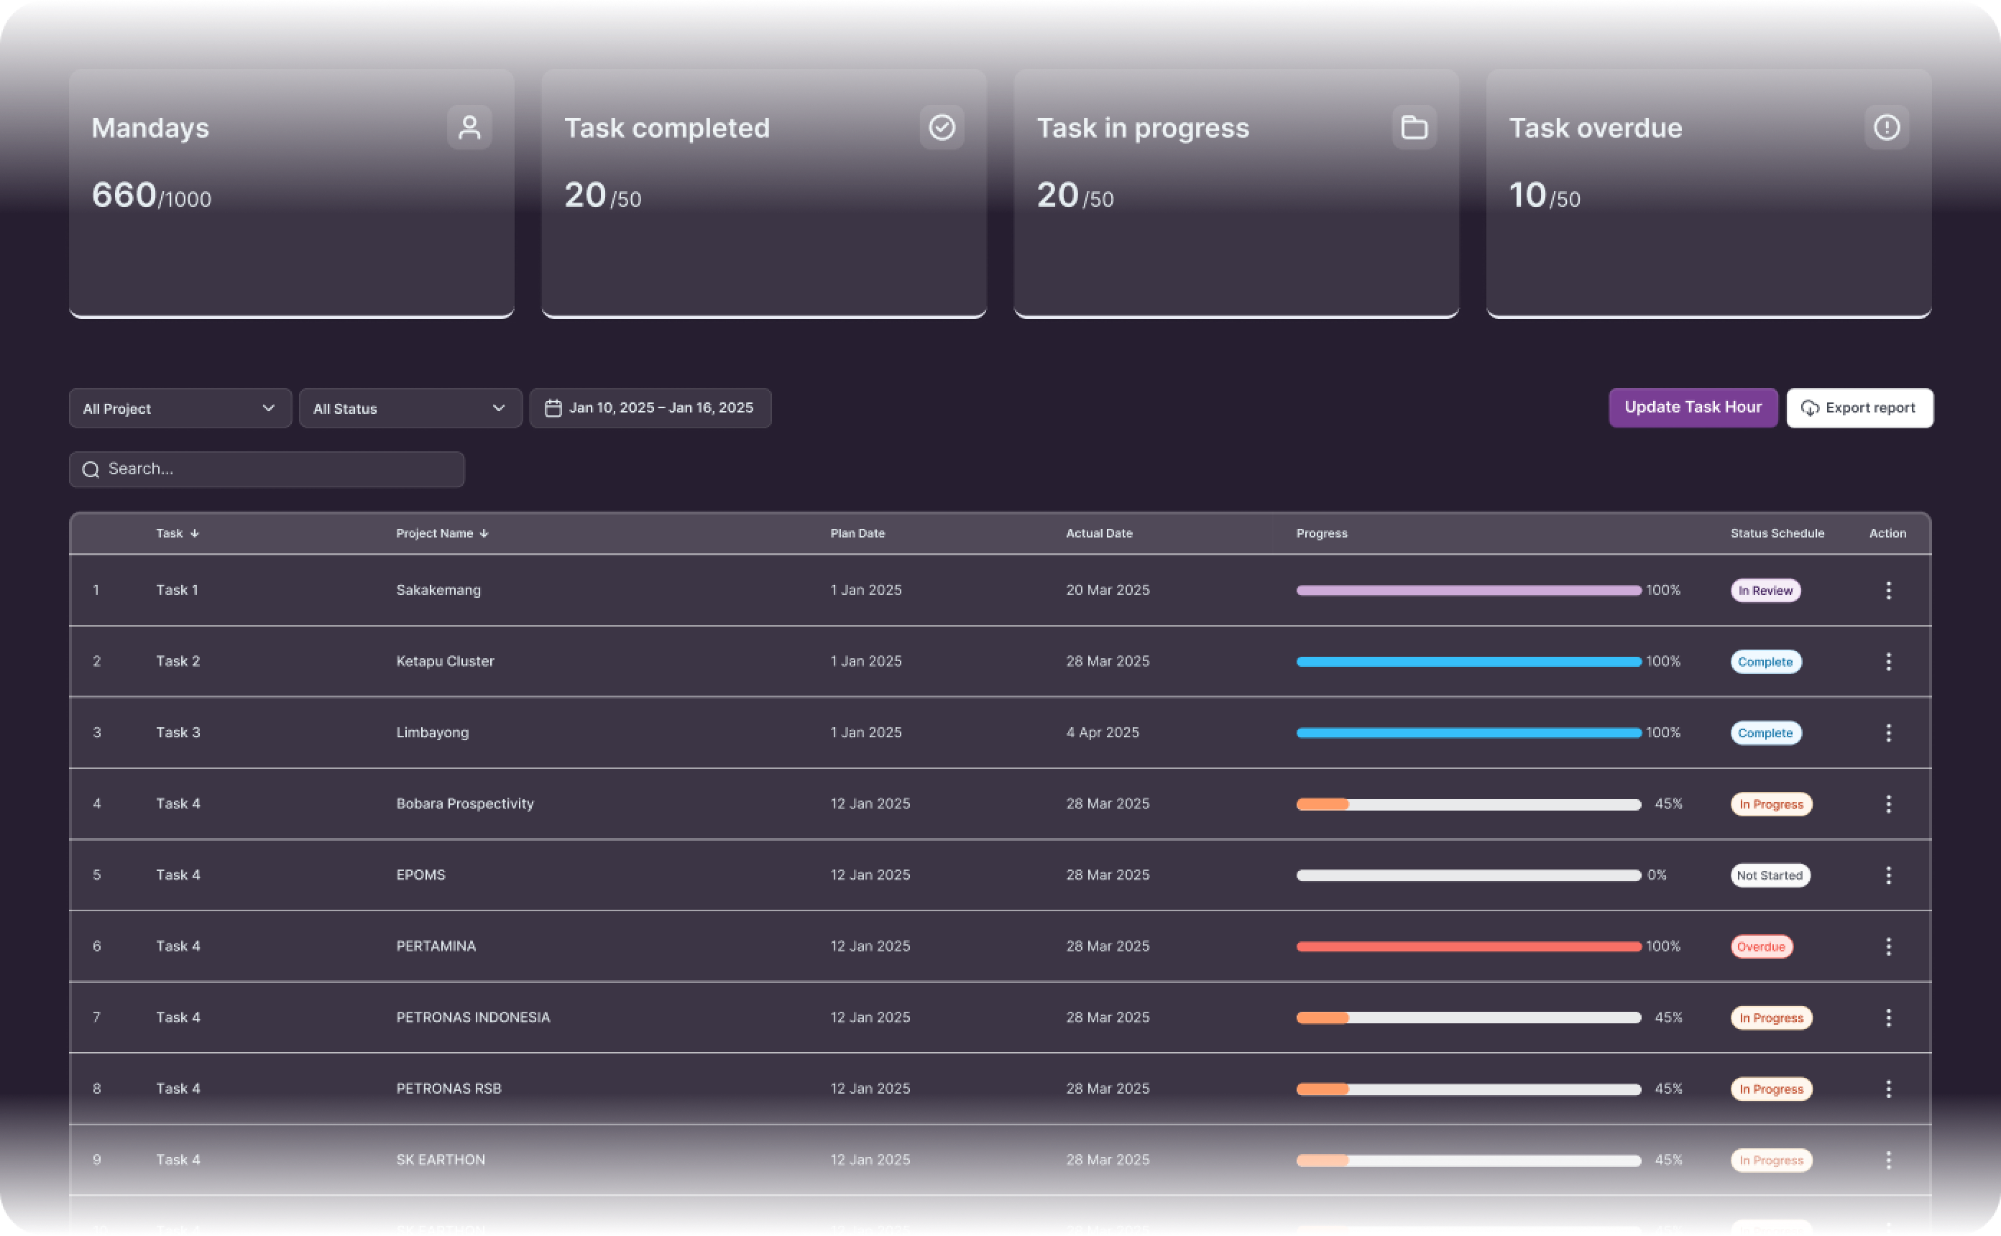This screenshot has width=2001, height=1236.
Task: Open action menu for PERTAMINA row
Action: 1888,946
